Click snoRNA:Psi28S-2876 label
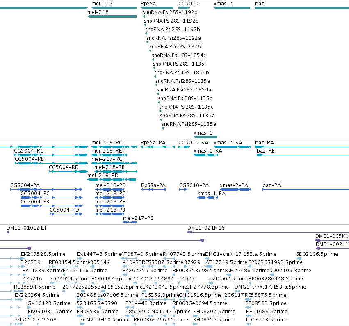The width and height of the screenshot is (349, 326). 175,46
